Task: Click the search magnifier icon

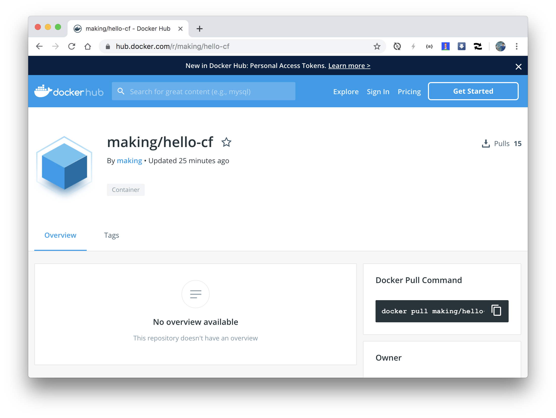Action: point(121,91)
